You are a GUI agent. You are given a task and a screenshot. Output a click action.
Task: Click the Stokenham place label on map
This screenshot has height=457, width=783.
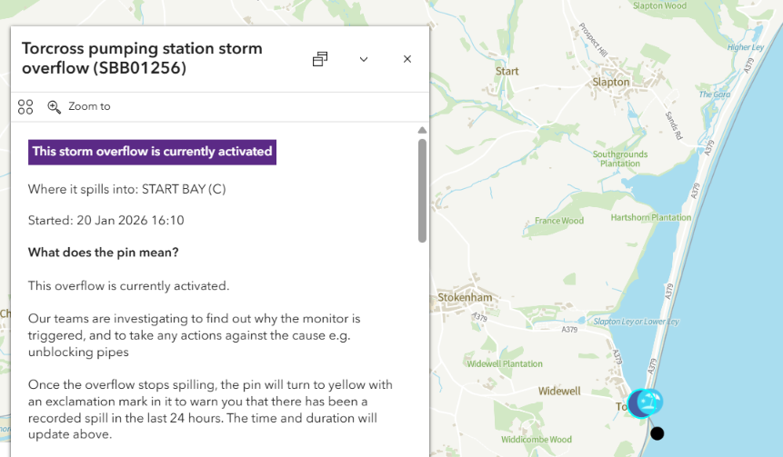[x=465, y=297]
